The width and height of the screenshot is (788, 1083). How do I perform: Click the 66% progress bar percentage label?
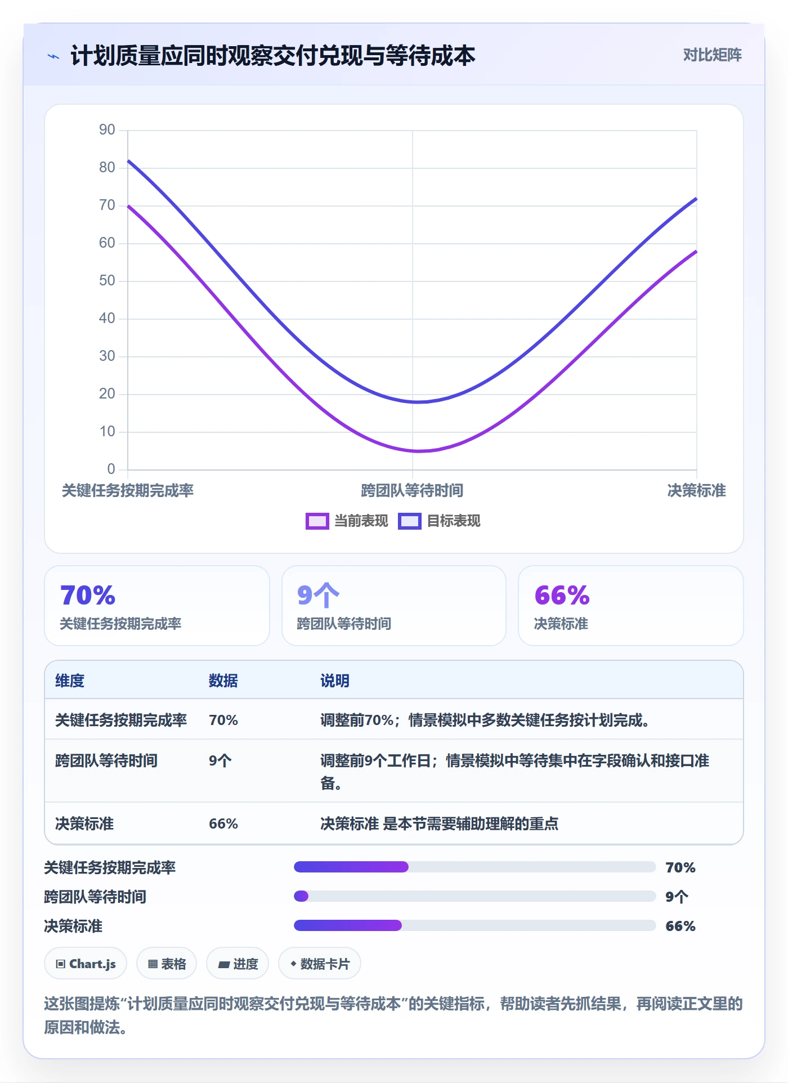(680, 926)
